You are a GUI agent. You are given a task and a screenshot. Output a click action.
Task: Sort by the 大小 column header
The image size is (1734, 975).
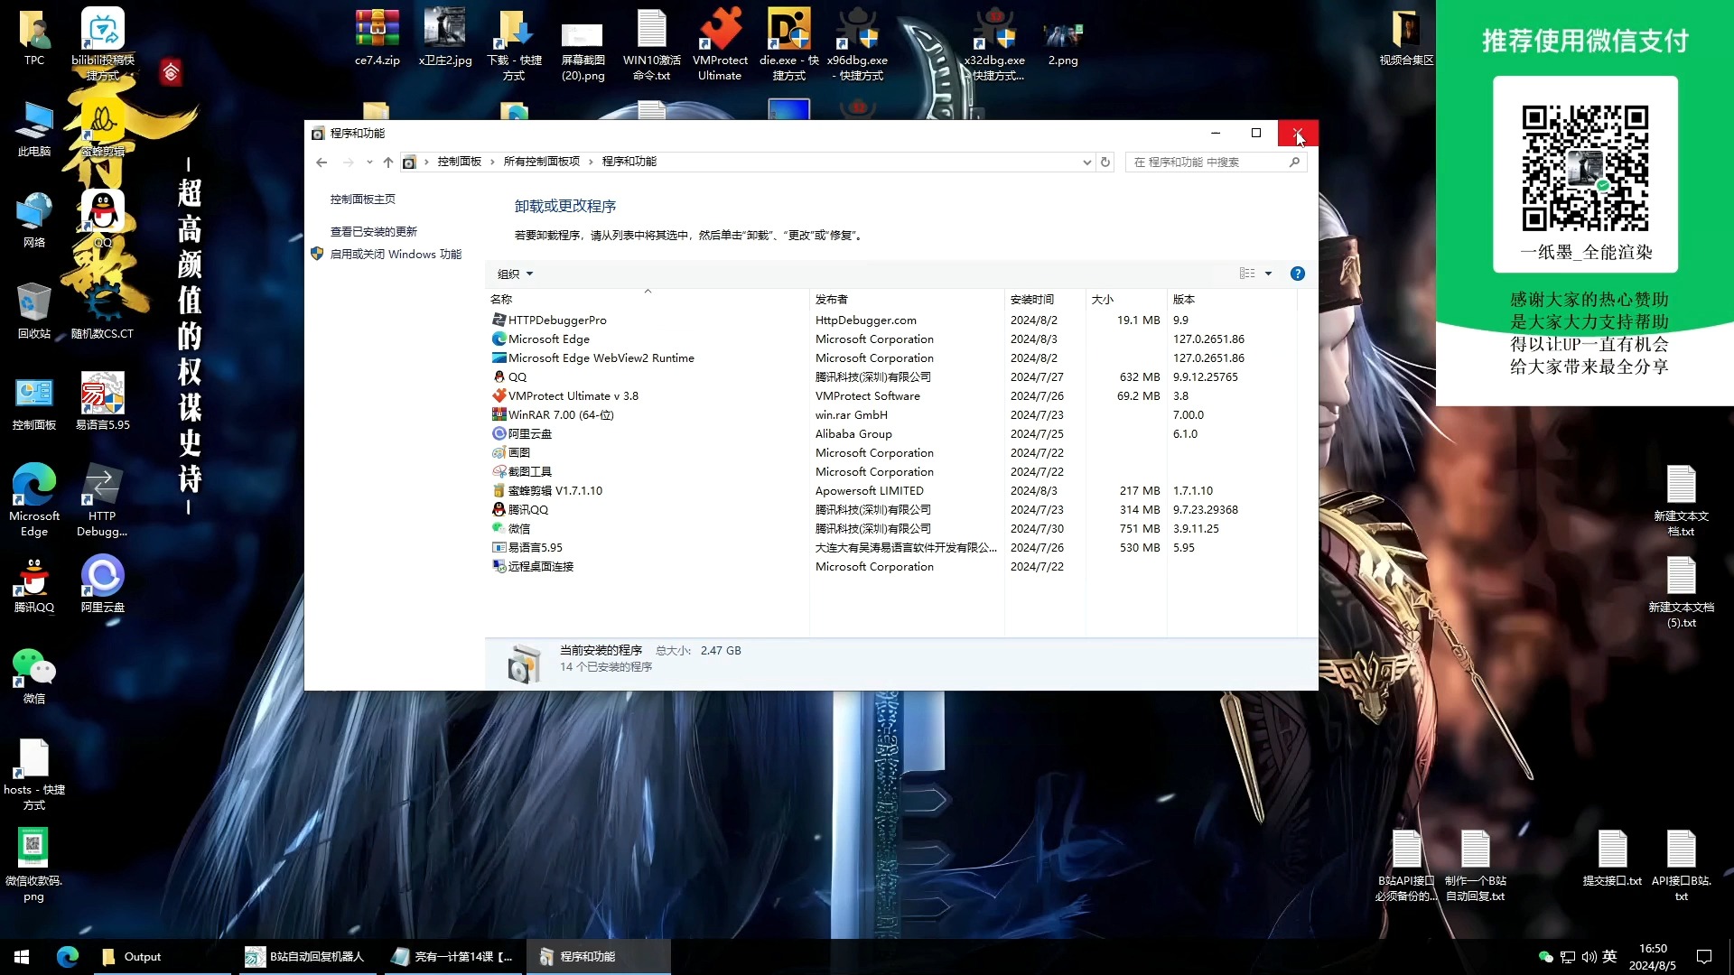1125,299
